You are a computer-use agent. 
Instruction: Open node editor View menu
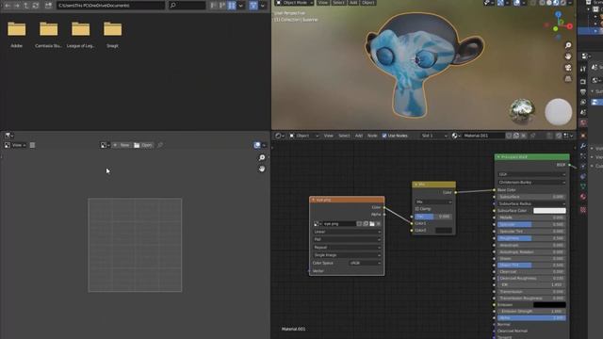[328, 136]
